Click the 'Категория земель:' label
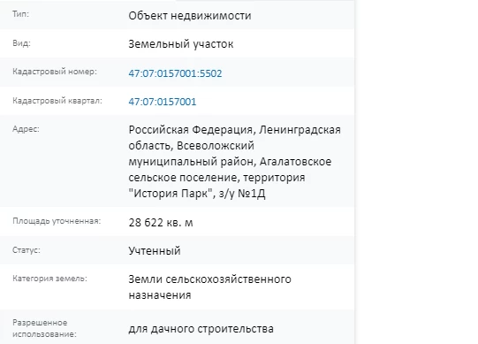Screen dimensions: 478x344 (x=49, y=279)
